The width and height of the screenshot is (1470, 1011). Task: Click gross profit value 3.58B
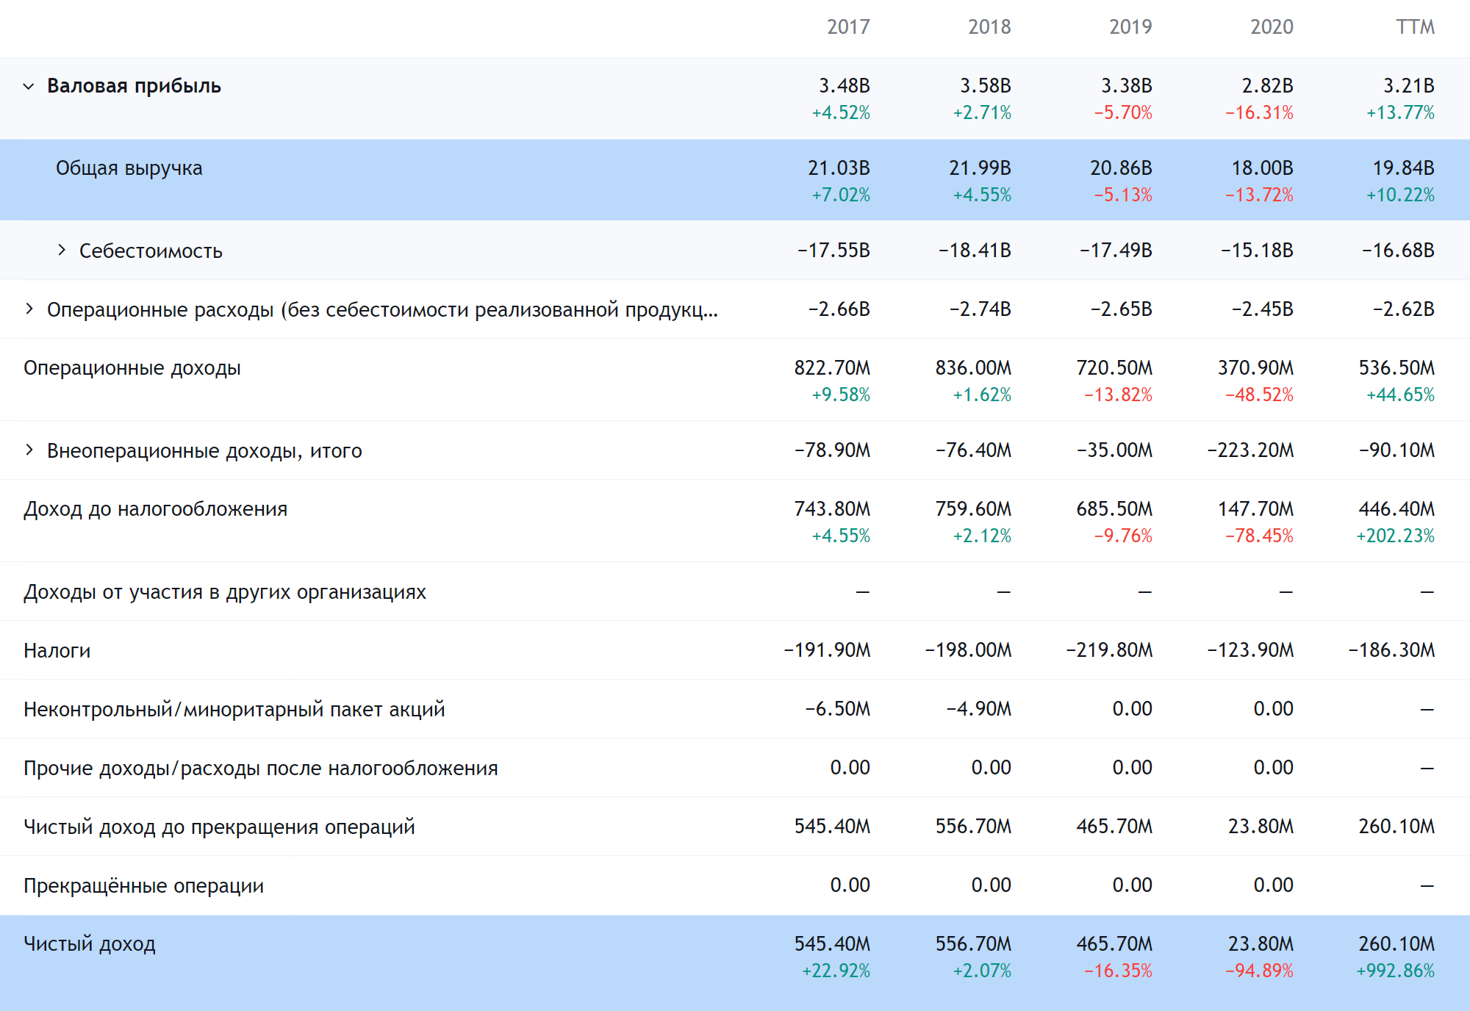[986, 86]
